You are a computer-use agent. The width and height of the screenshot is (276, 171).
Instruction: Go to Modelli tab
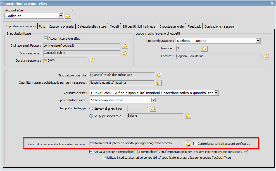coord(115,27)
